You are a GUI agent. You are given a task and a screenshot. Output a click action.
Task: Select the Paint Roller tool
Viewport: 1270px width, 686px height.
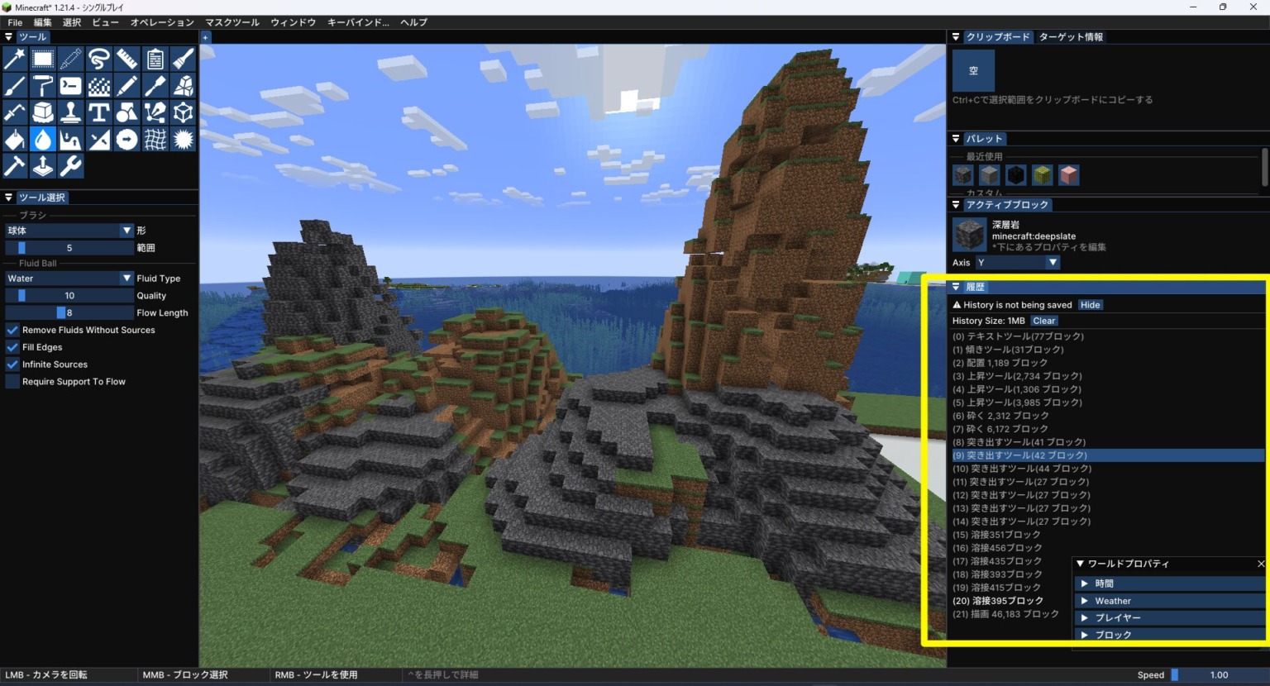pyautogui.click(x=43, y=86)
